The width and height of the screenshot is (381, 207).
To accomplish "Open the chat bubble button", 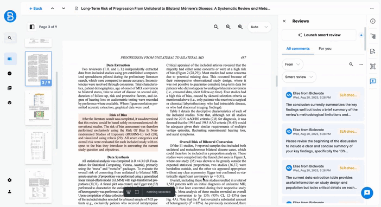I will click(367, 193).
